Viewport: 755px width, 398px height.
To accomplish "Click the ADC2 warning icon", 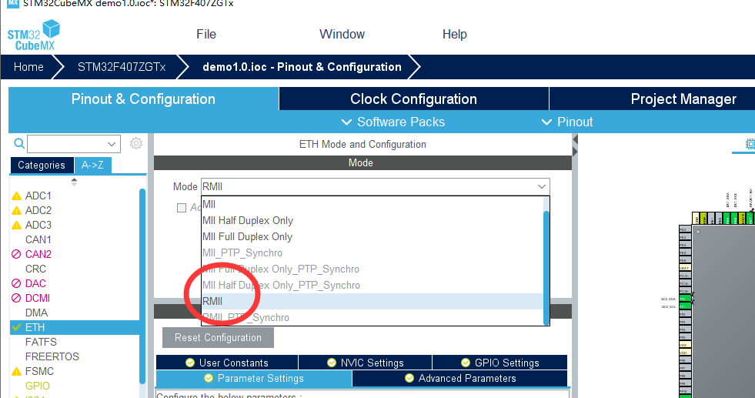I will coord(16,211).
